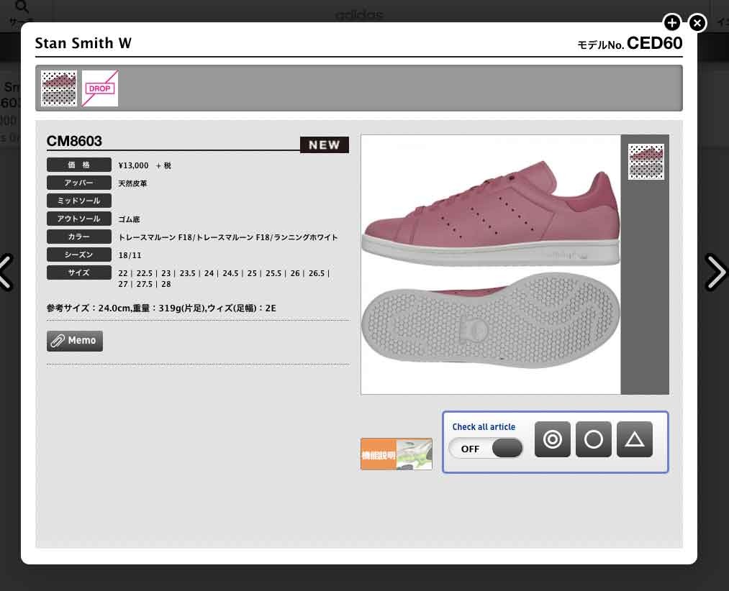
Task: Click the CM8603 article number heading
Action: (x=75, y=141)
